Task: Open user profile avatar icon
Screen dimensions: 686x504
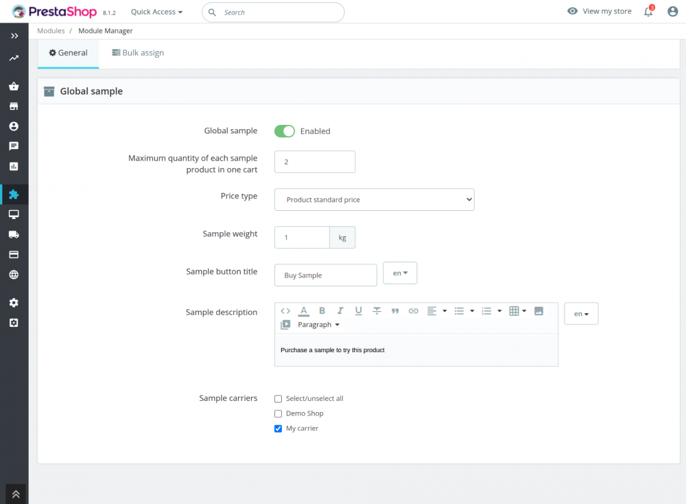Action: [x=673, y=12]
